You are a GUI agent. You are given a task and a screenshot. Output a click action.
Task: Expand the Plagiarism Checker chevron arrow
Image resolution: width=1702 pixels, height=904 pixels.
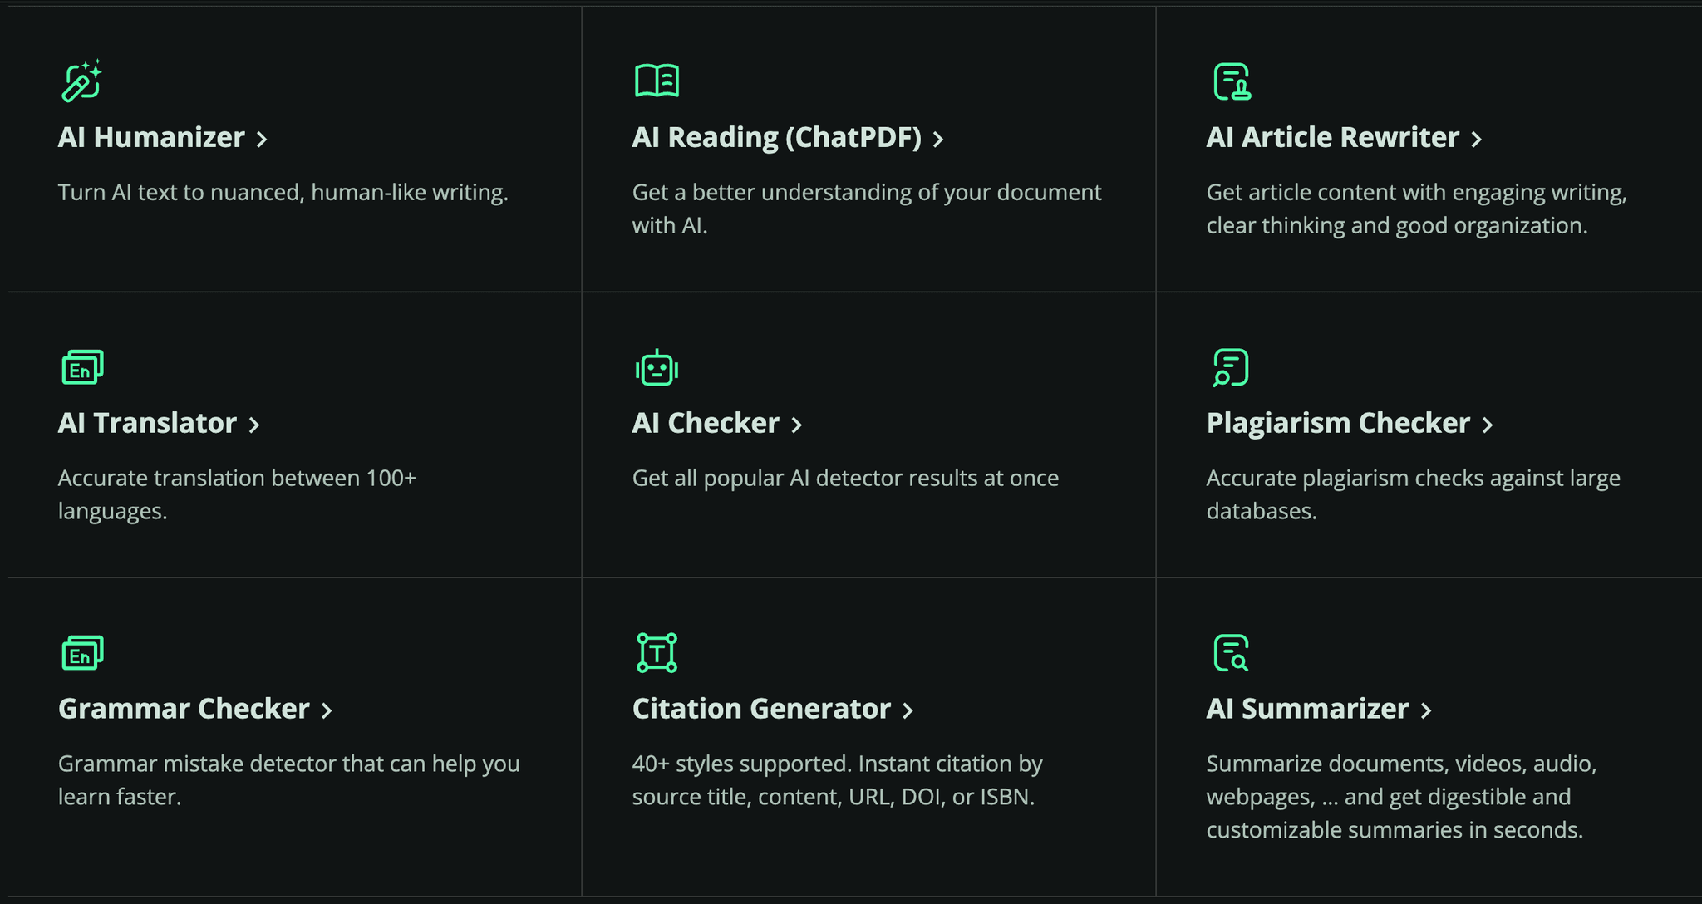[x=1488, y=424]
